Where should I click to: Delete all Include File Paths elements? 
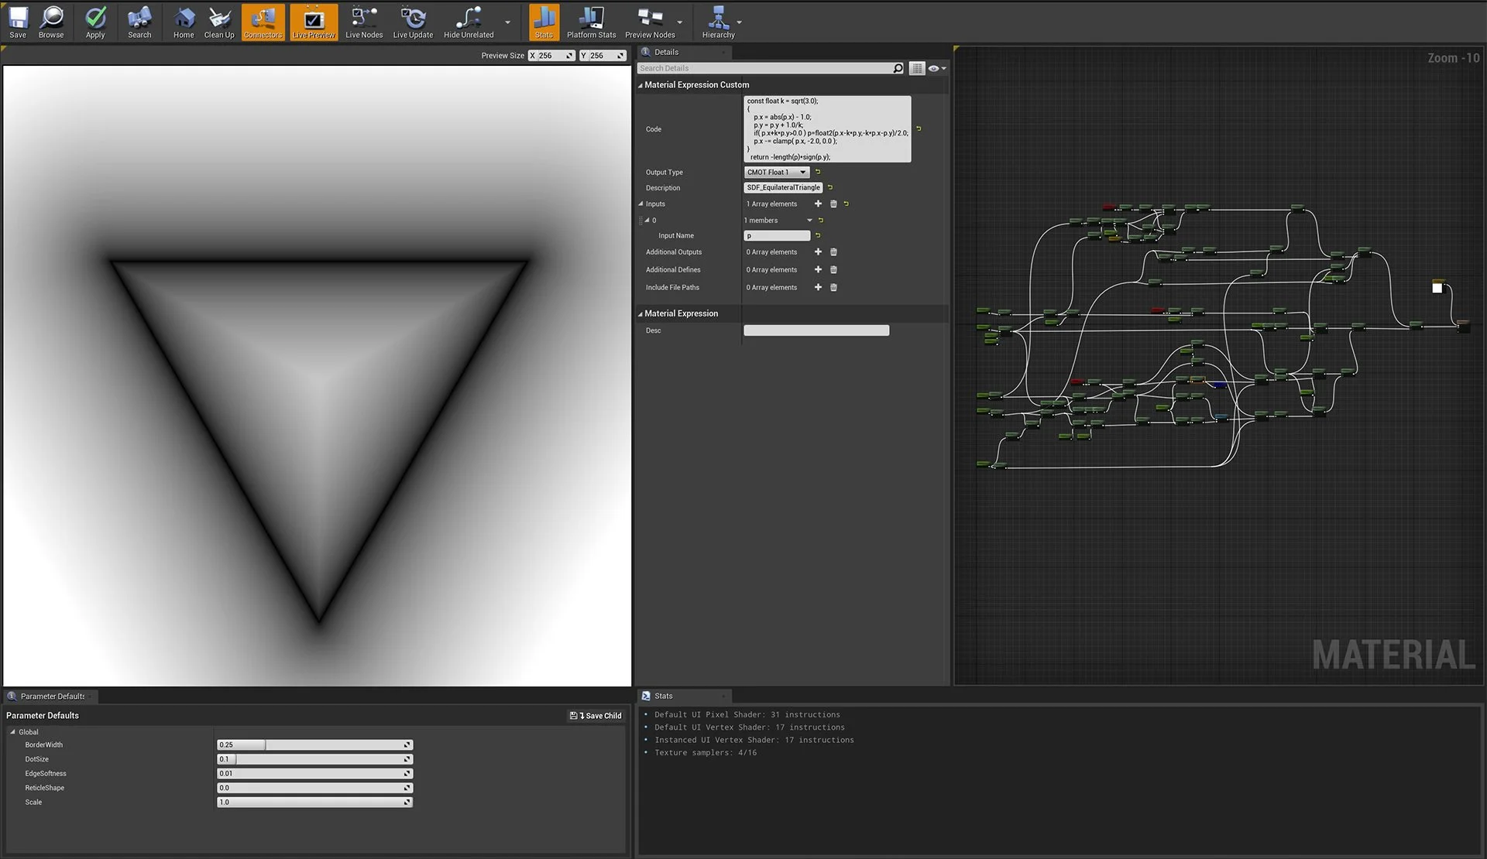pyautogui.click(x=833, y=288)
